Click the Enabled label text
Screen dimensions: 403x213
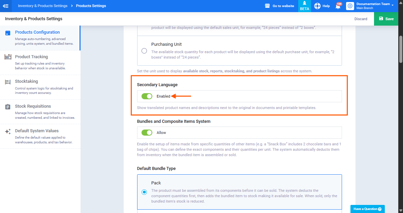[163, 96]
